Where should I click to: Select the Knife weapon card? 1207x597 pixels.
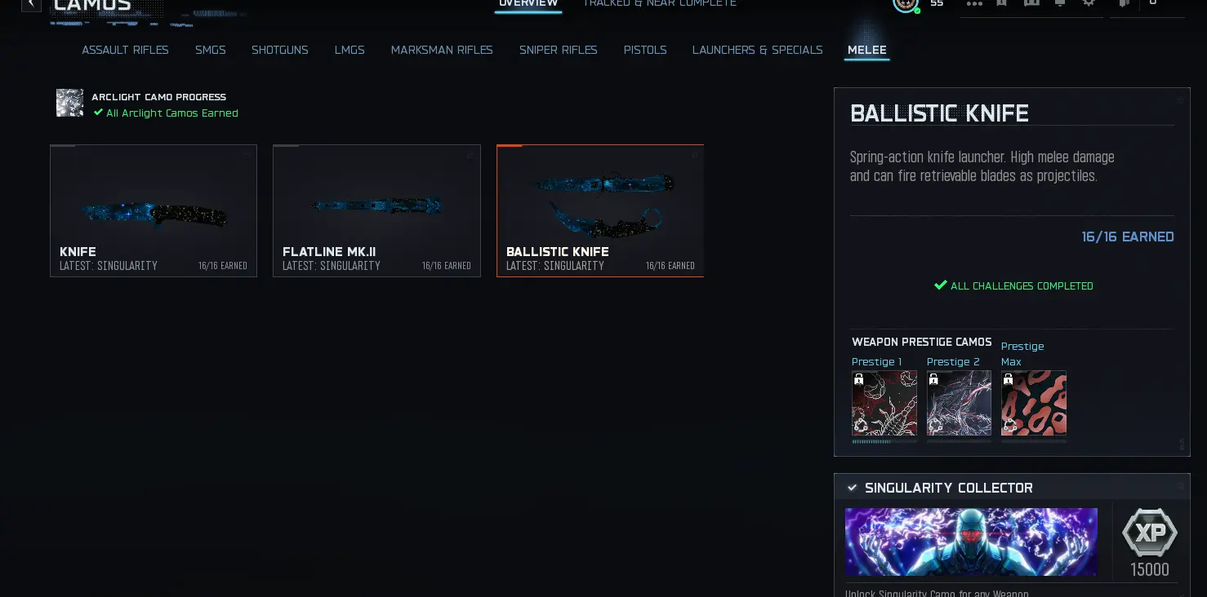(154, 210)
